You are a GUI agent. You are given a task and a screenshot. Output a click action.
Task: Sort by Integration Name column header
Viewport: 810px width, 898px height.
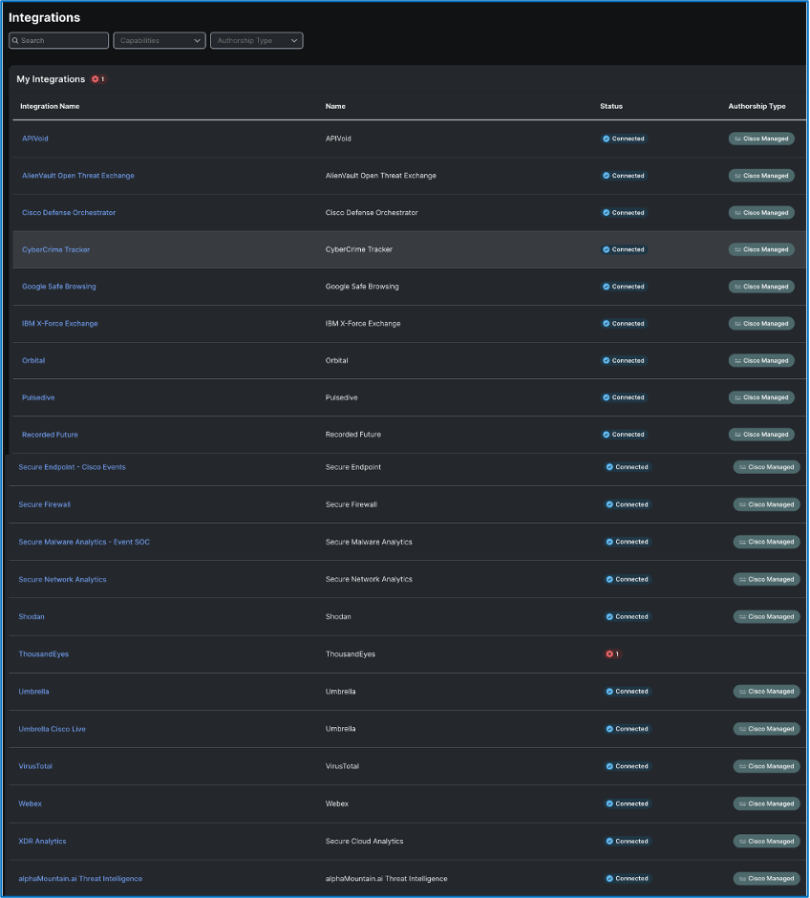(50, 106)
